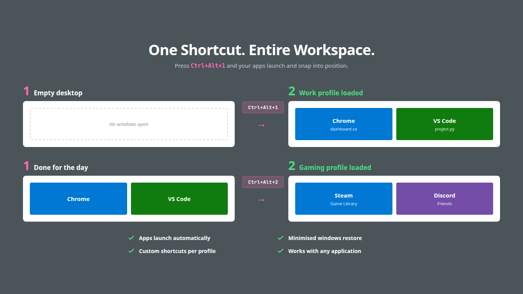
Task: Click the pink arrow beside Ctrl+Alt+2
Action: click(261, 199)
